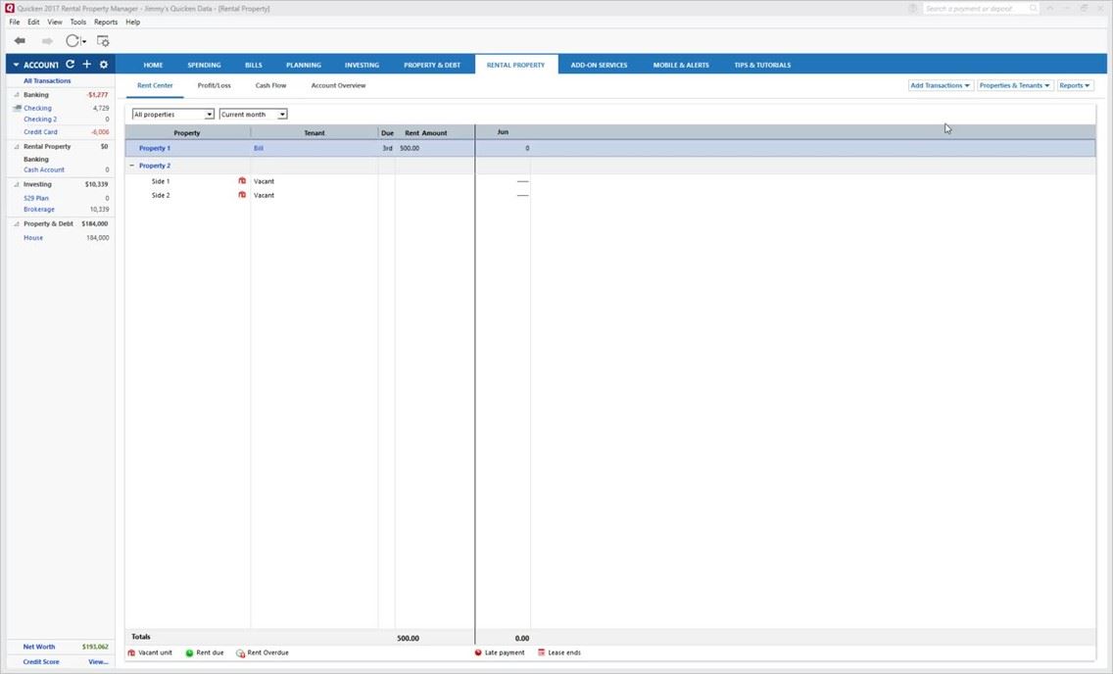Screen dimensions: 1113x674
Task: Open the Properties & Tenants dropdown
Action: coord(1015,86)
